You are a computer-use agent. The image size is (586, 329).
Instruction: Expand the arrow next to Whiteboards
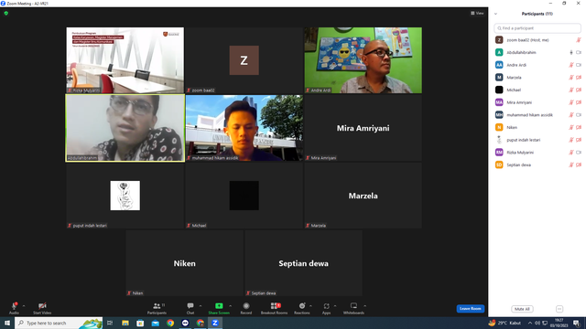point(364,306)
